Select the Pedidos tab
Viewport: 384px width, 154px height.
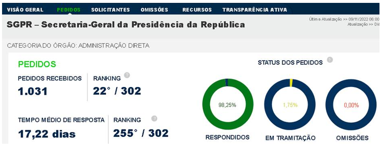[69, 10]
